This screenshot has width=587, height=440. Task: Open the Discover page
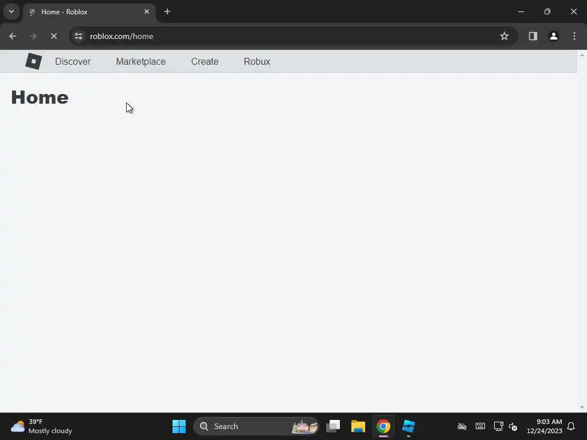click(73, 62)
